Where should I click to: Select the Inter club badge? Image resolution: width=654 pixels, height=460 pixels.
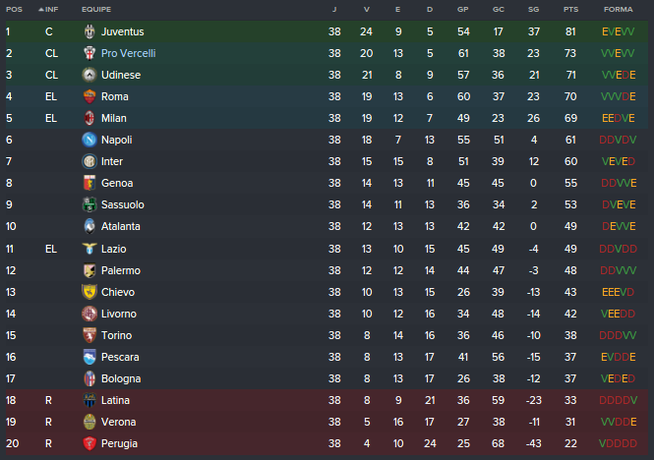pyautogui.click(x=89, y=161)
